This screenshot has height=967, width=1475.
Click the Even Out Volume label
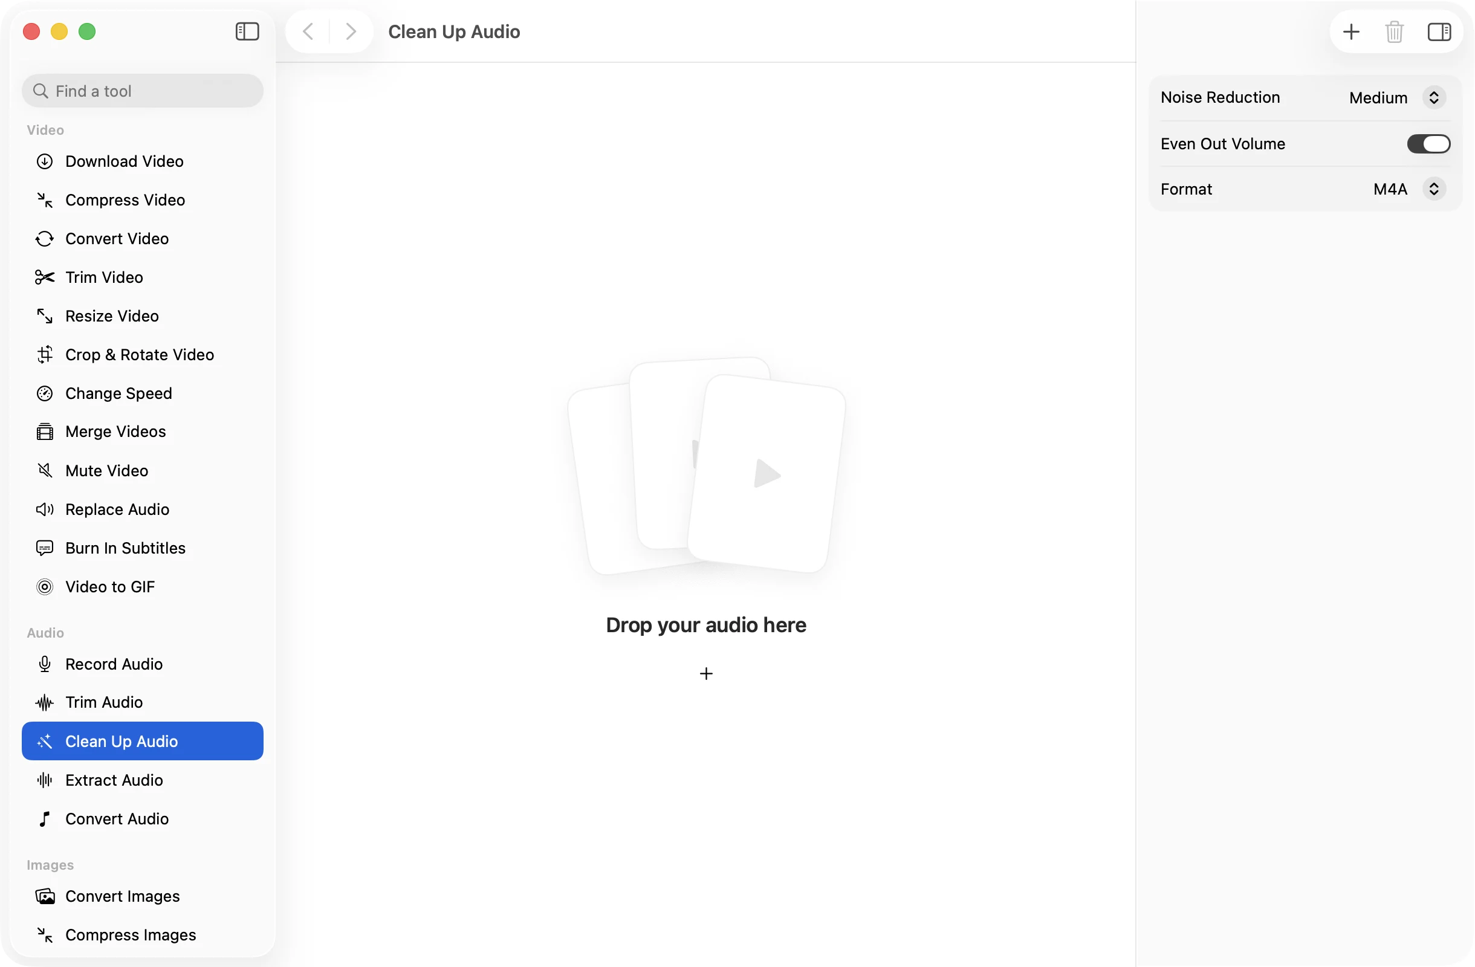(1223, 144)
